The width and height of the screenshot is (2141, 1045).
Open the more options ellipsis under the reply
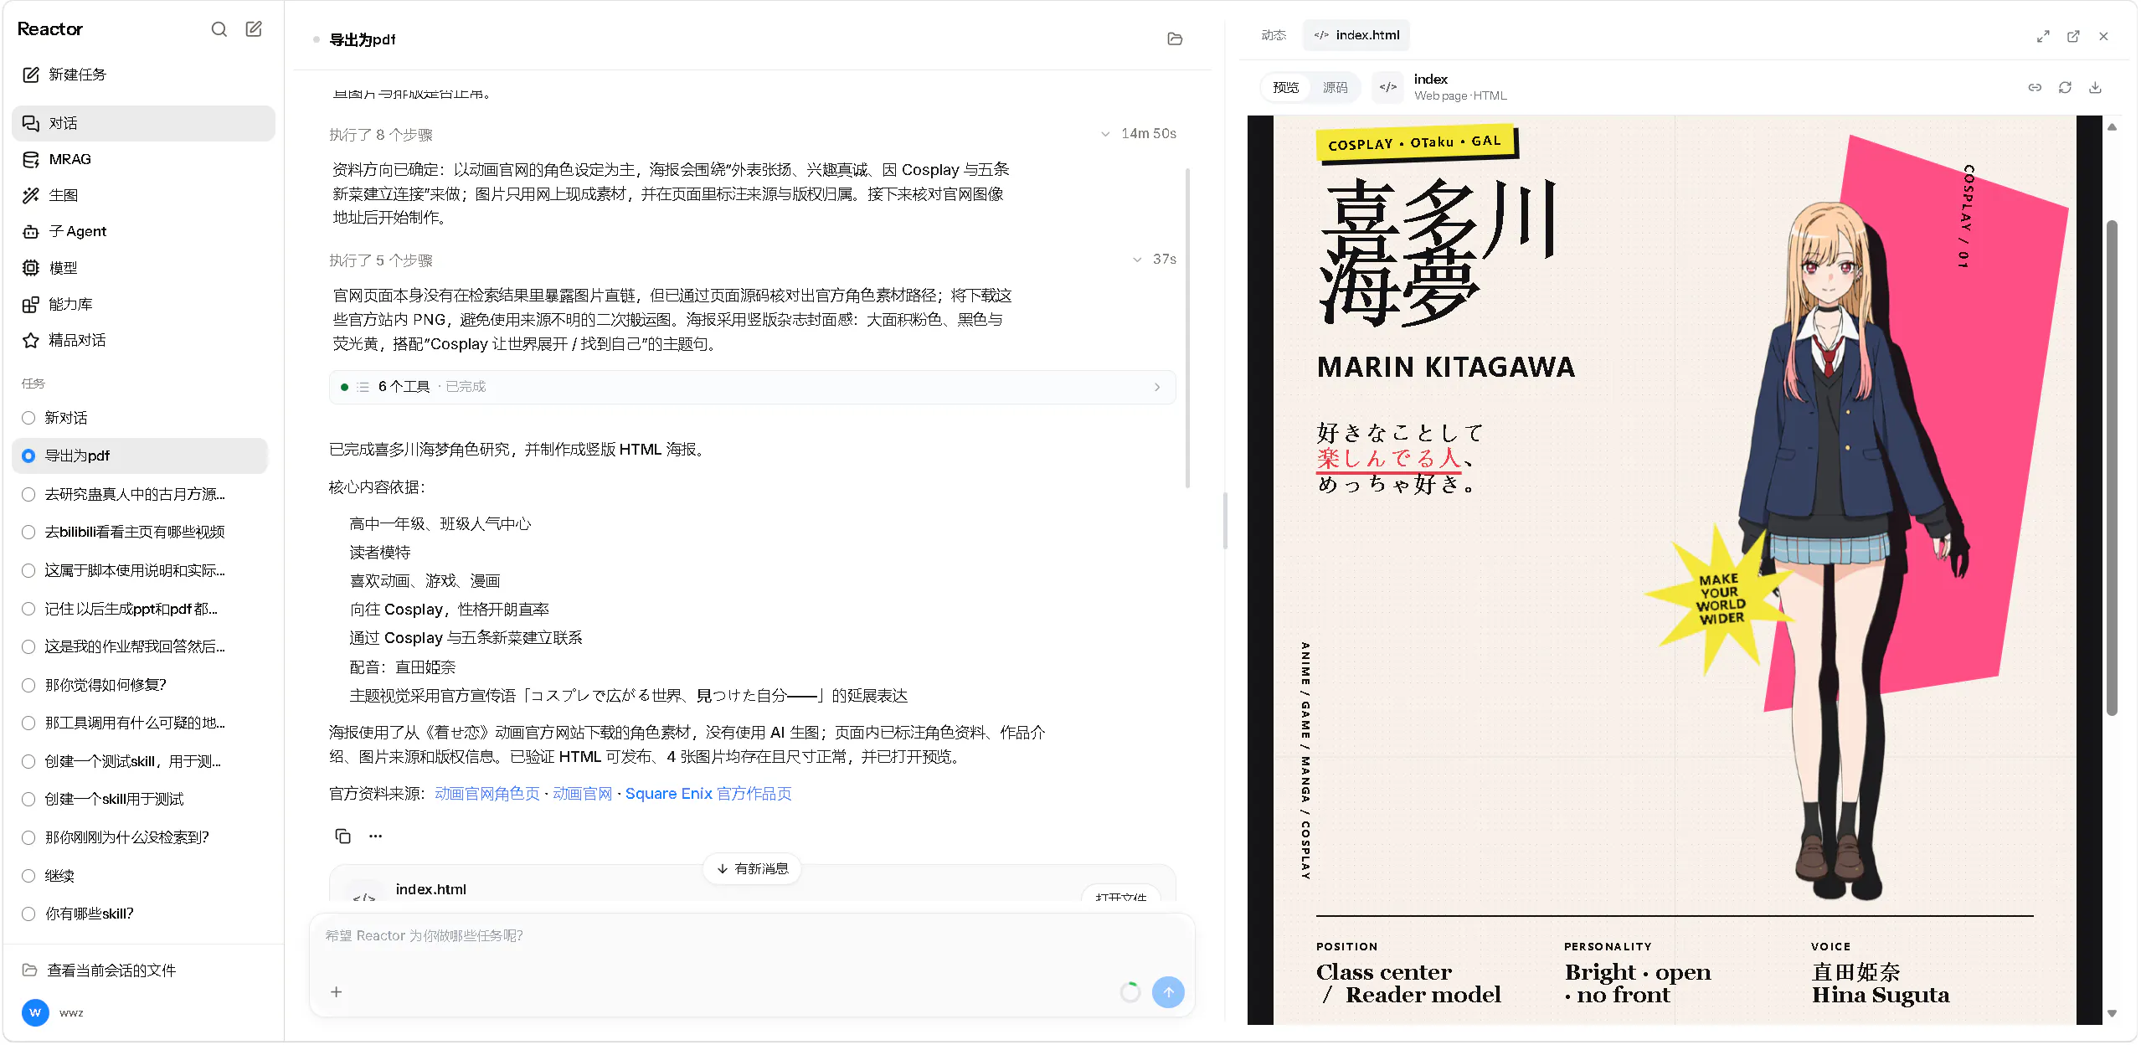(376, 836)
